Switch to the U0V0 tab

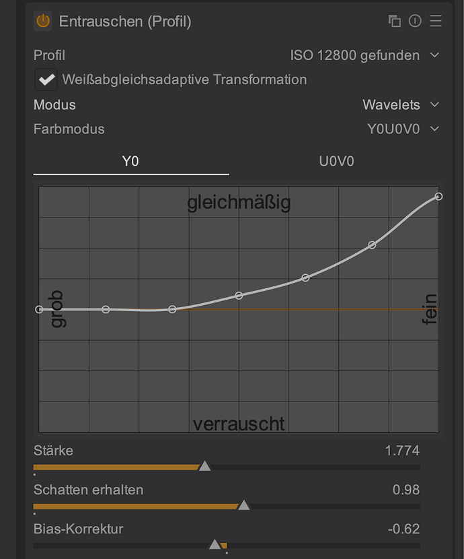tap(336, 162)
